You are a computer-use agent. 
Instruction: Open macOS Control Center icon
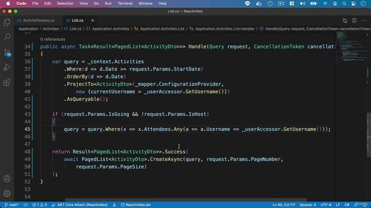click(354, 3)
